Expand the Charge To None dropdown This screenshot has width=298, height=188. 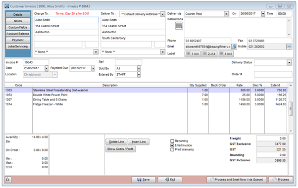click(96, 52)
